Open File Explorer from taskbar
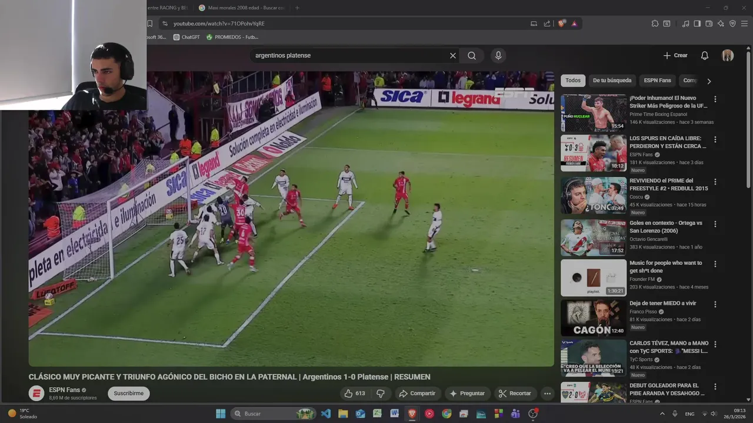 click(x=343, y=414)
